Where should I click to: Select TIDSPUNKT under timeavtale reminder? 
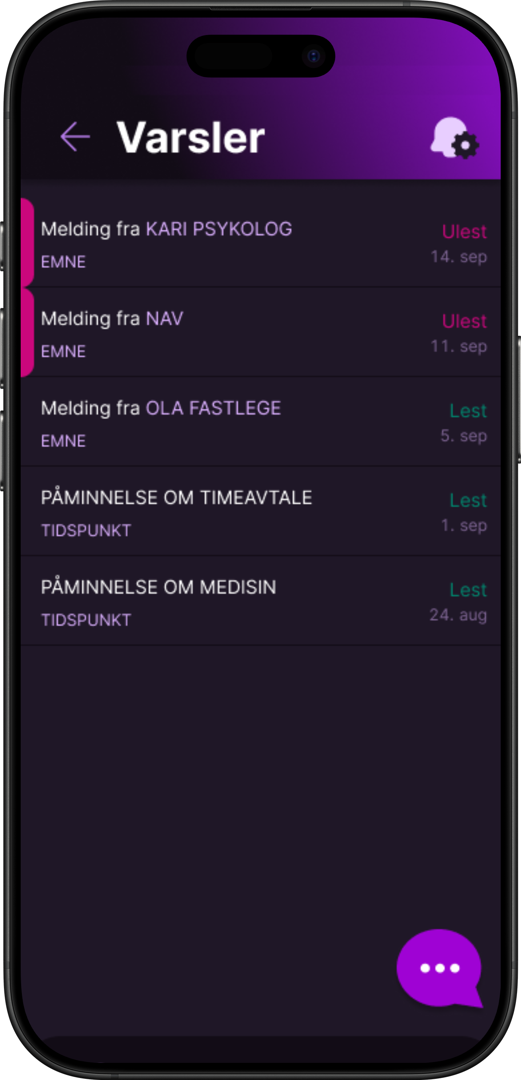86,530
